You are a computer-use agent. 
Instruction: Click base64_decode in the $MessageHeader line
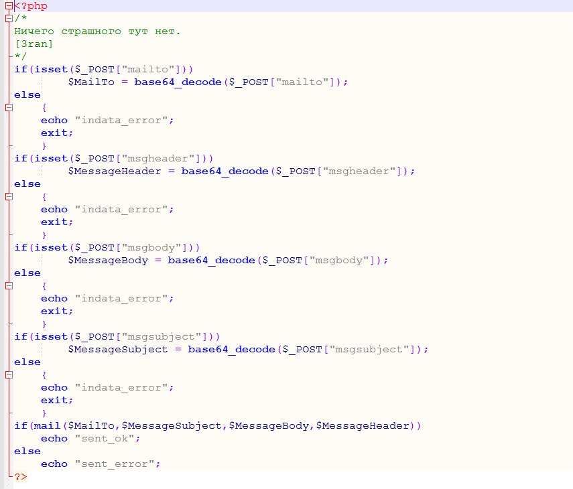tap(225, 171)
